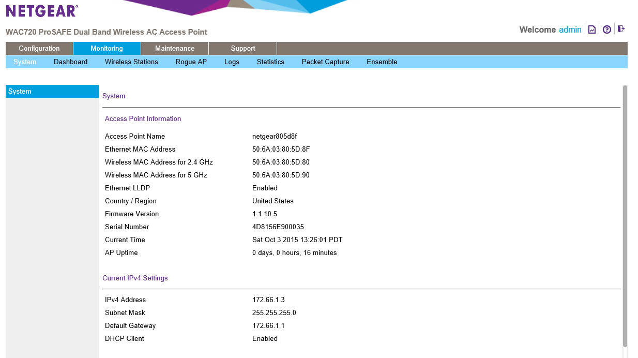This screenshot has height=358, width=638.
Task: Go to Packet Capture
Action: 326,62
